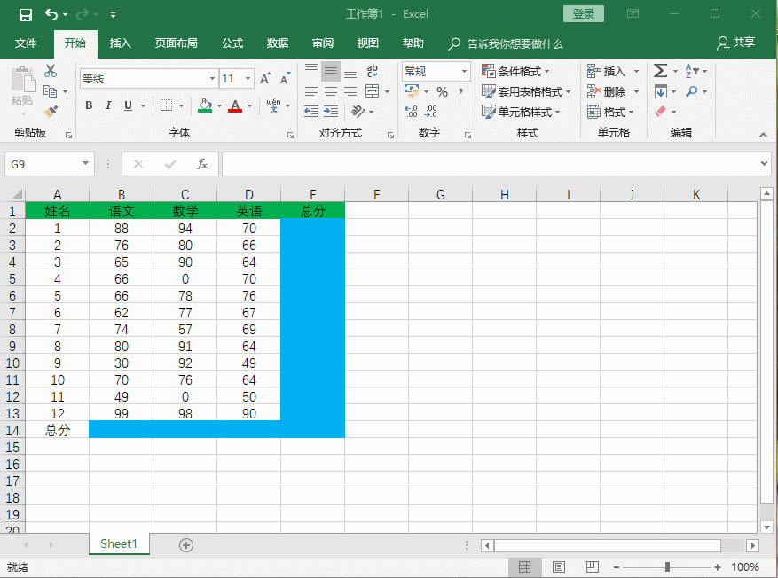This screenshot has height=578, width=778.
Task: Click the Insert Function fx icon
Action: tap(202, 164)
